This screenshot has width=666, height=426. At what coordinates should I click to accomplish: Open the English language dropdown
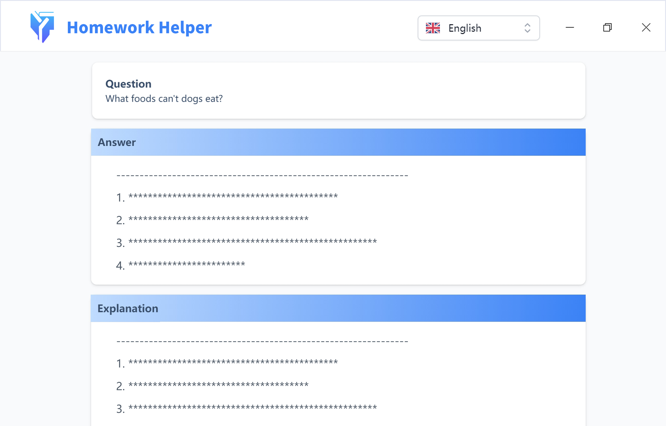[478, 28]
